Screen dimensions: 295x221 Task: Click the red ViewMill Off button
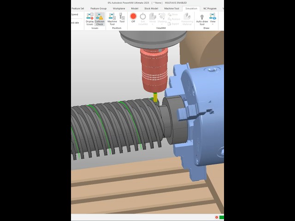[x=133, y=18]
